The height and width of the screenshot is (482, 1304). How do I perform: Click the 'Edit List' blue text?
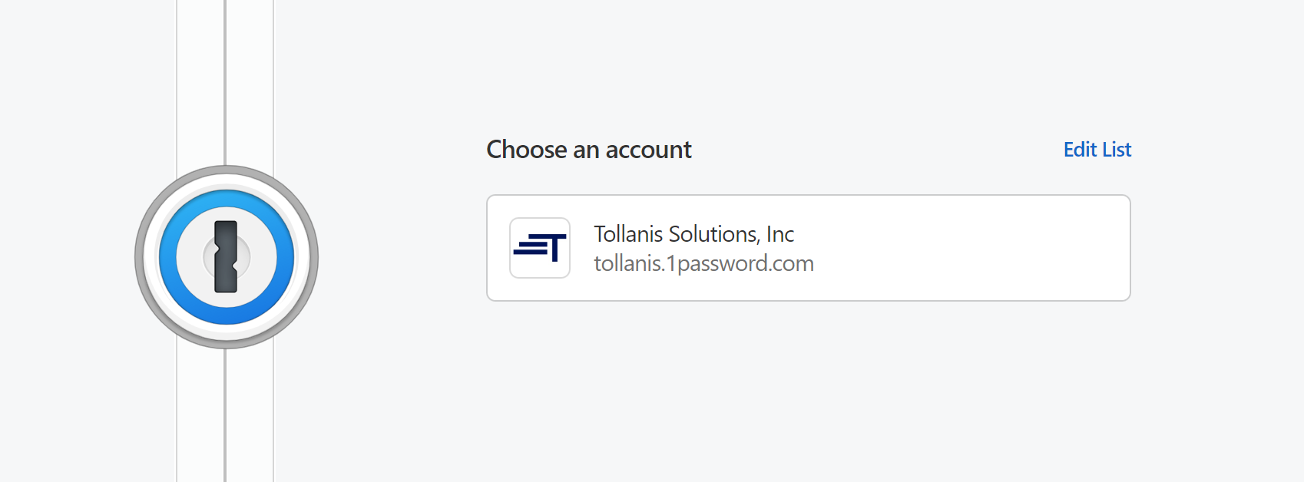1097,150
